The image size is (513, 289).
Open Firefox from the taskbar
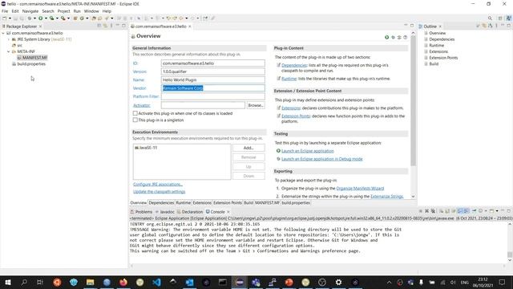[123, 282]
